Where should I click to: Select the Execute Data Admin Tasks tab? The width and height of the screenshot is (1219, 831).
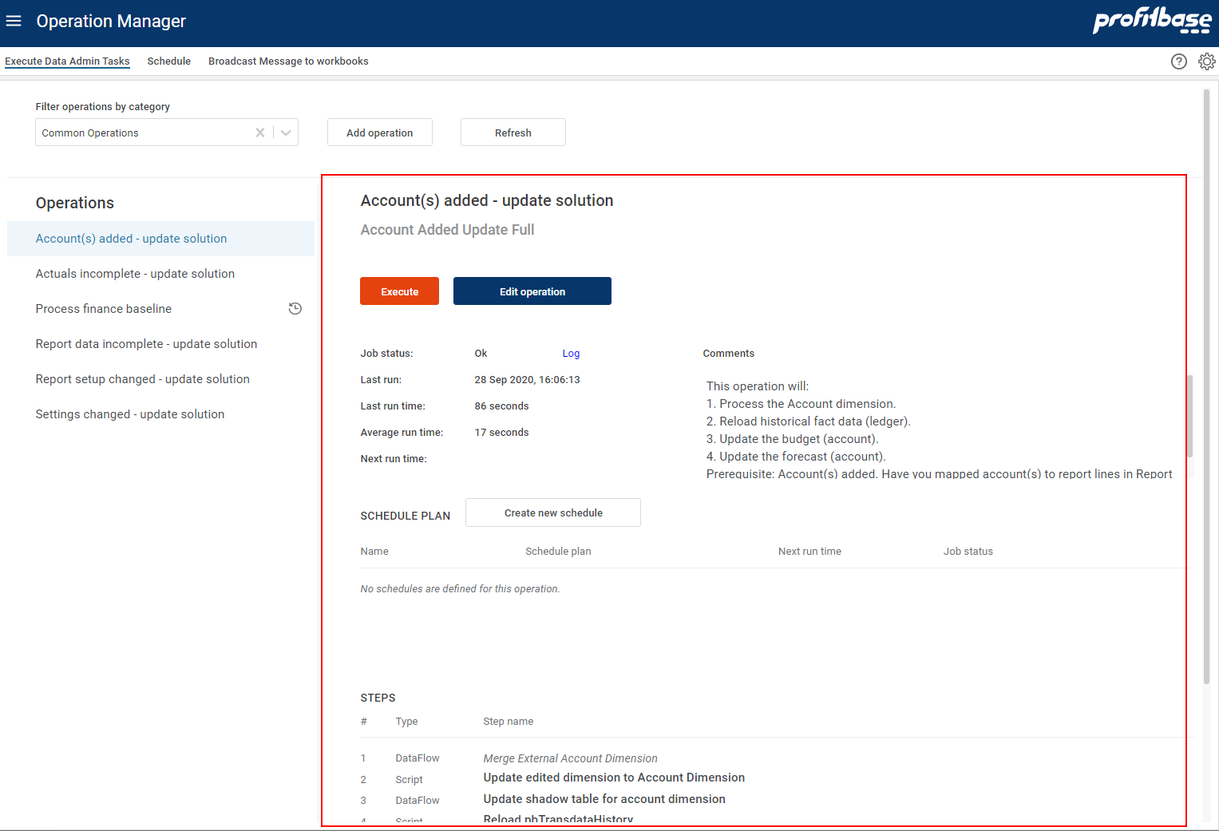pos(67,61)
